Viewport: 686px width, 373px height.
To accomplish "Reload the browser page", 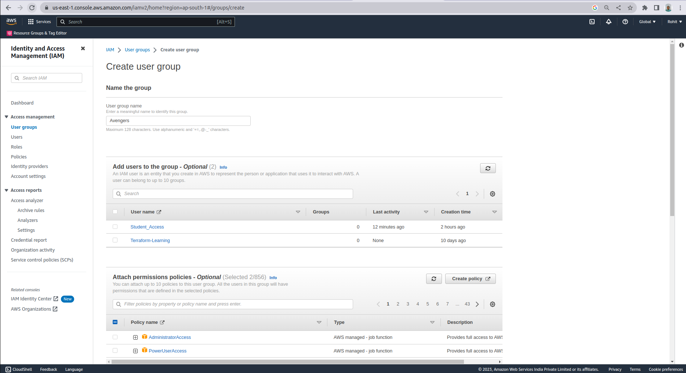I will [x=32, y=8].
